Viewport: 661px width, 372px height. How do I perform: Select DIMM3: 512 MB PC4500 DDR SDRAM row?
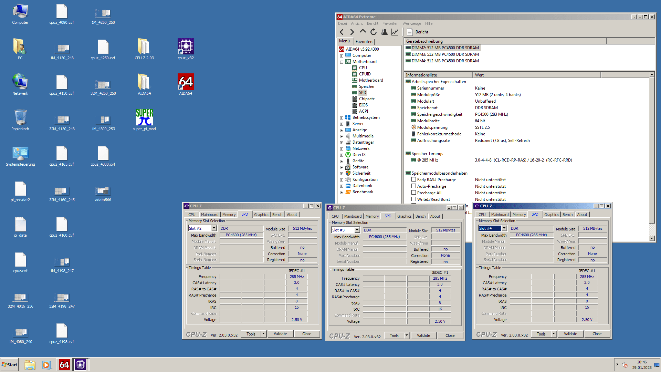[445, 54]
